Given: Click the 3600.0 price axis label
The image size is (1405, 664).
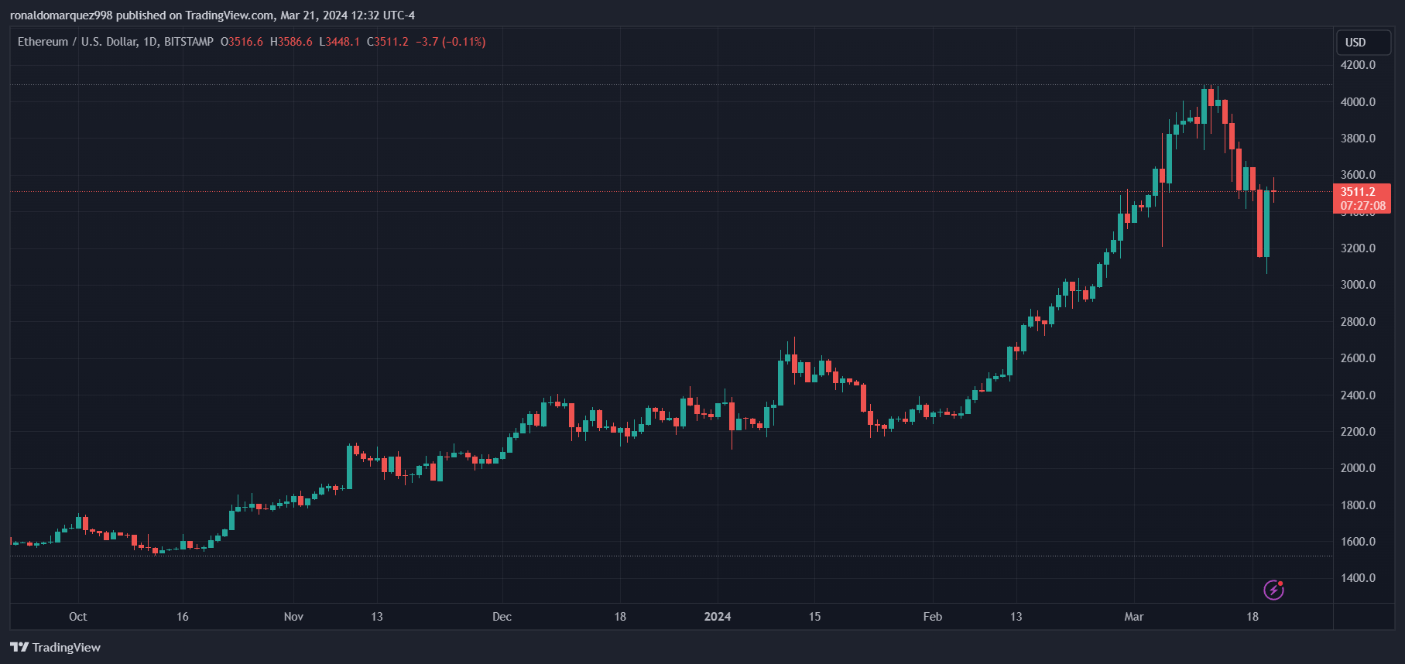Looking at the screenshot, I should click(x=1359, y=175).
